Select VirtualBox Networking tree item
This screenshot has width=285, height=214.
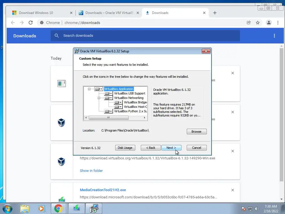pyautogui.click(x=129, y=98)
